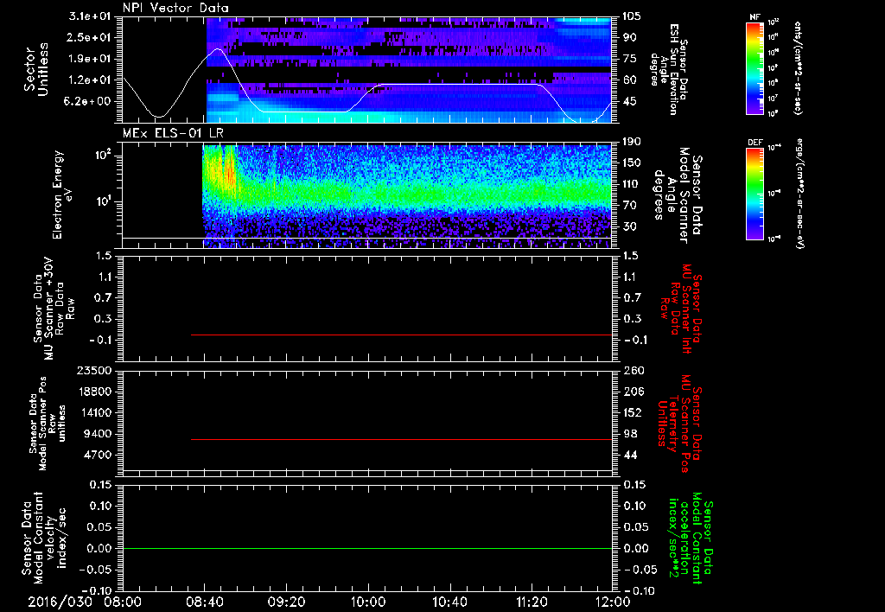Click the 105 degree elevation tick
This screenshot has width=885, height=612.
tap(632, 16)
